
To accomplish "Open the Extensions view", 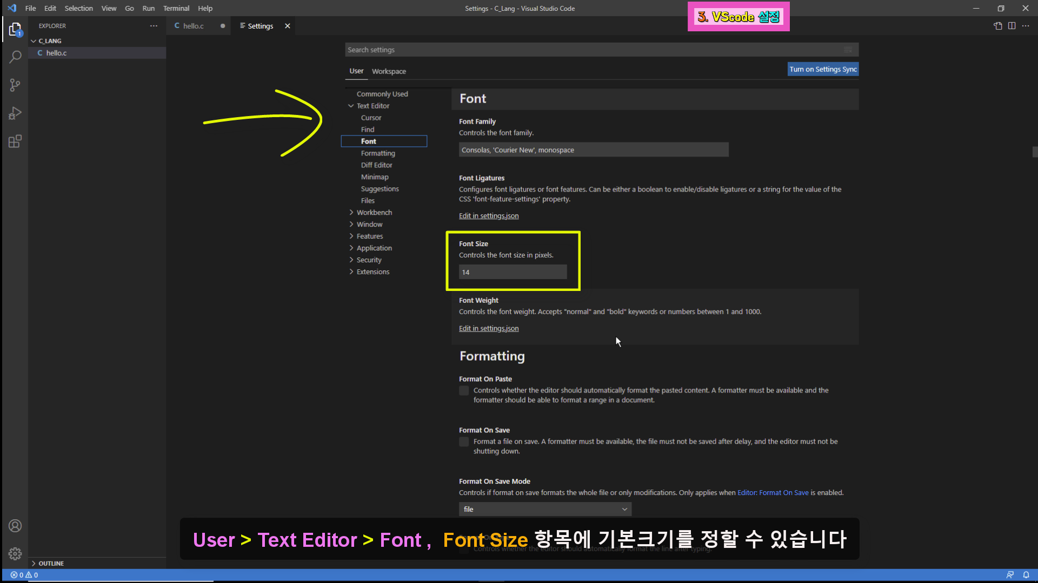I will point(15,141).
